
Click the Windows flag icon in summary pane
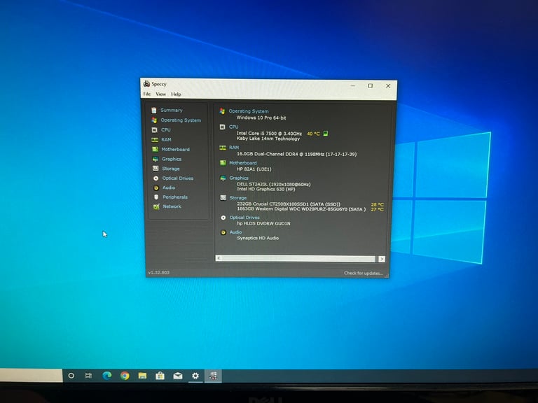tap(222, 111)
